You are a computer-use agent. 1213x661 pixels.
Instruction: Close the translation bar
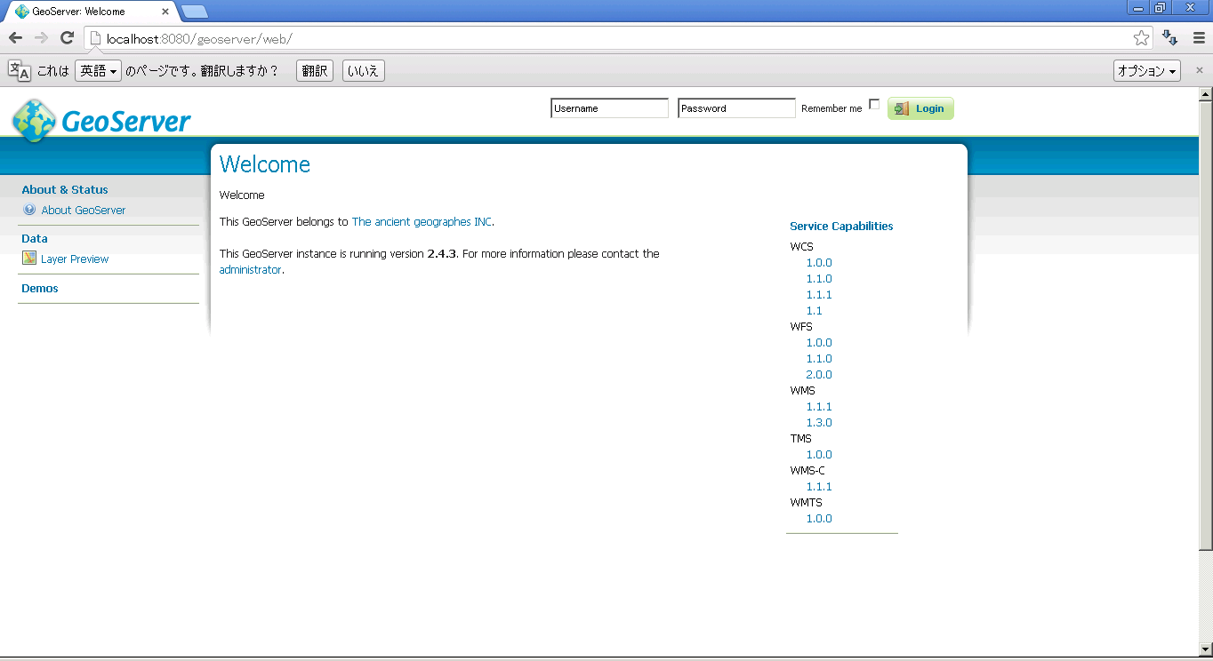[1199, 70]
